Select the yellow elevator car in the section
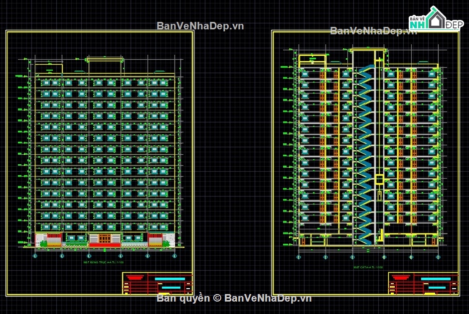Image resolution: width=469 pixels, height=314 pixels. point(379,180)
